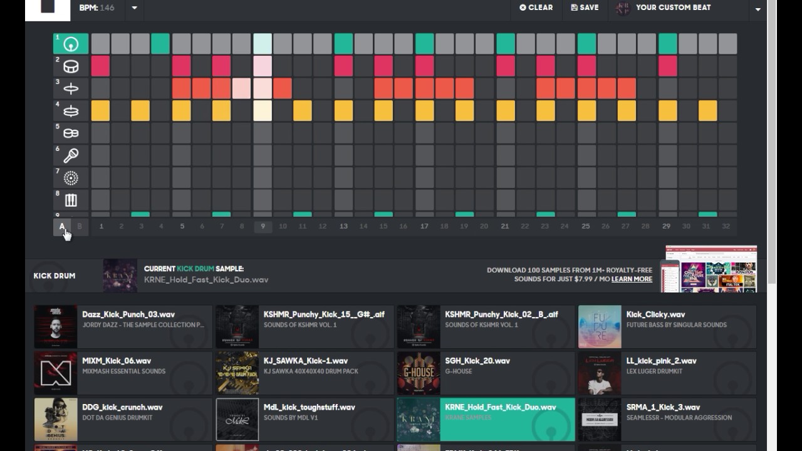Switch to pattern B tab

(x=80, y=226)
